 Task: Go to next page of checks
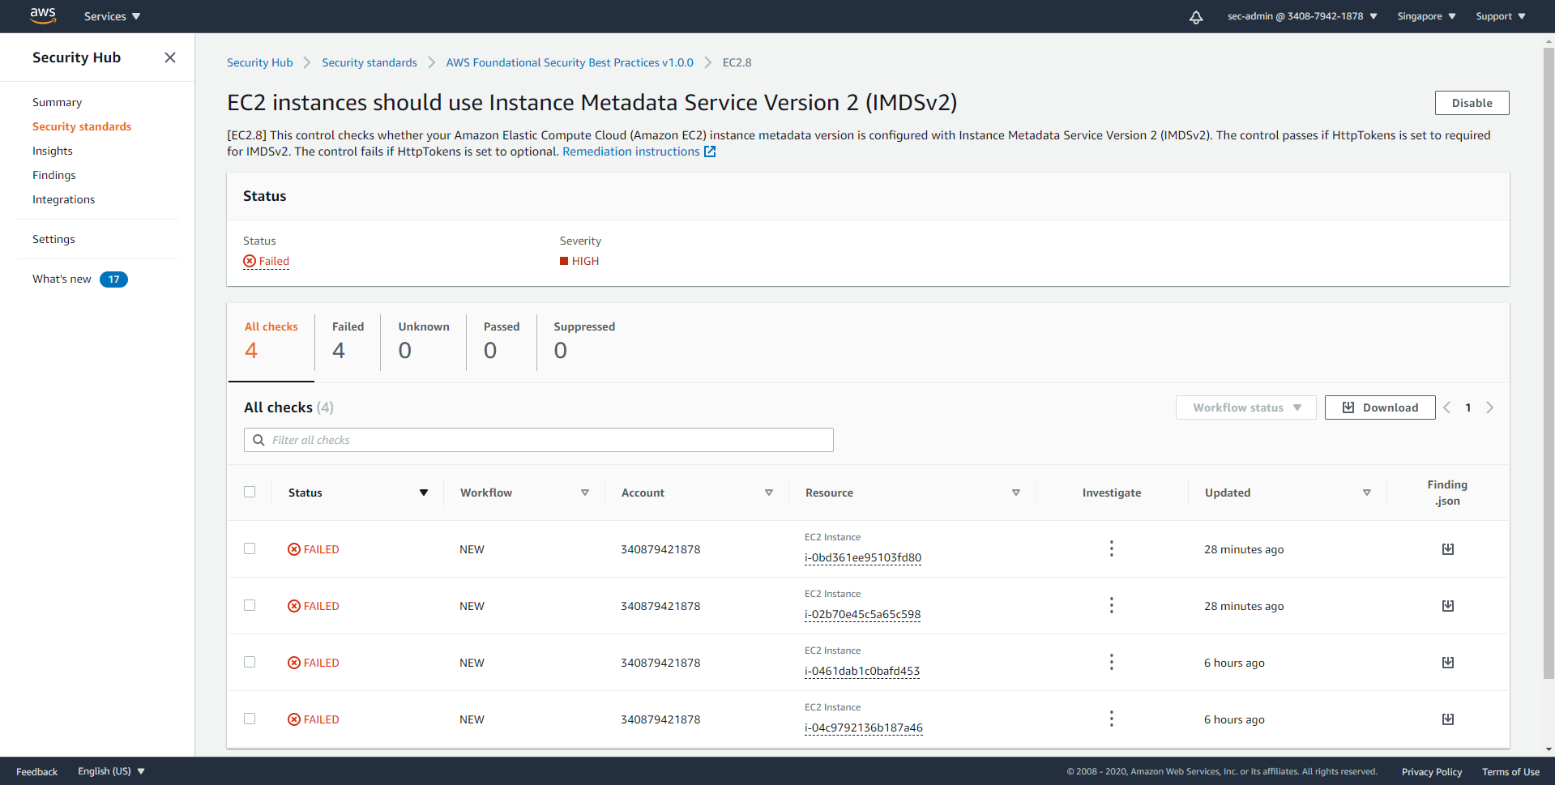pos(1489,407)
